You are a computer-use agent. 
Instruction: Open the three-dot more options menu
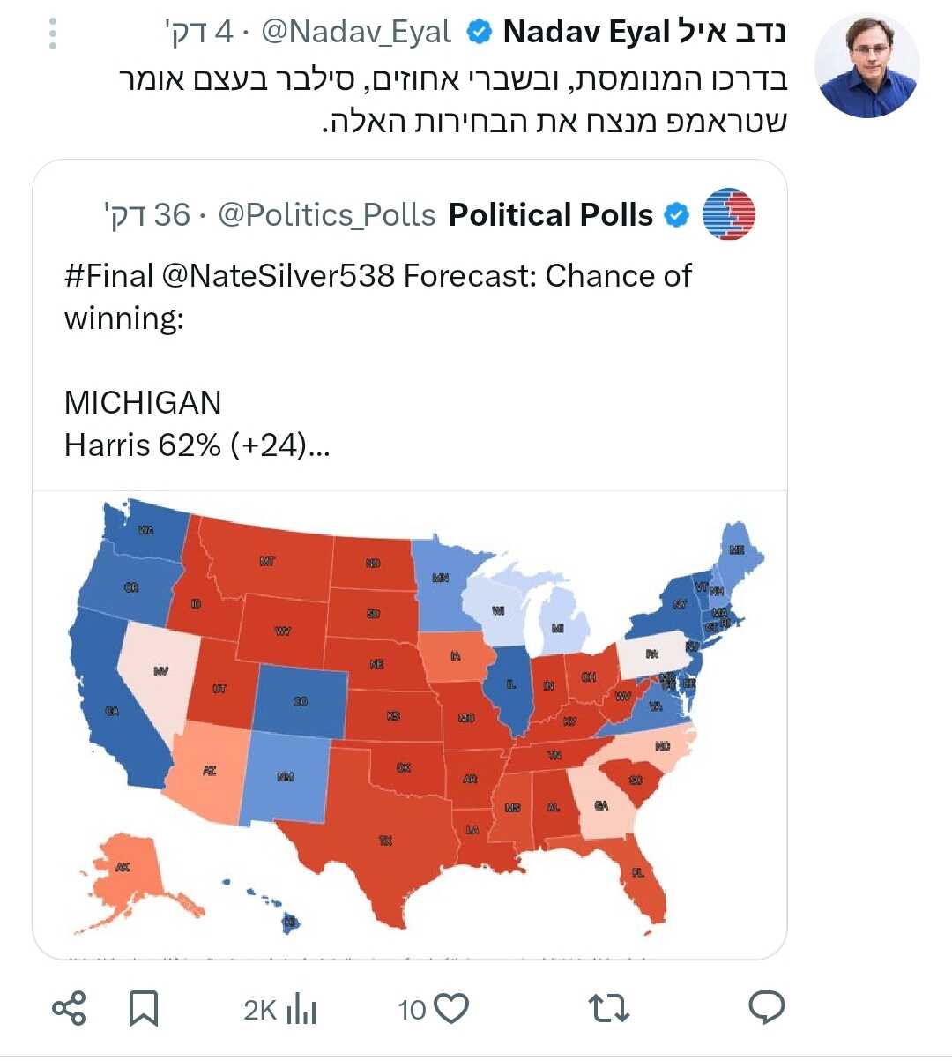click(53, 34)
